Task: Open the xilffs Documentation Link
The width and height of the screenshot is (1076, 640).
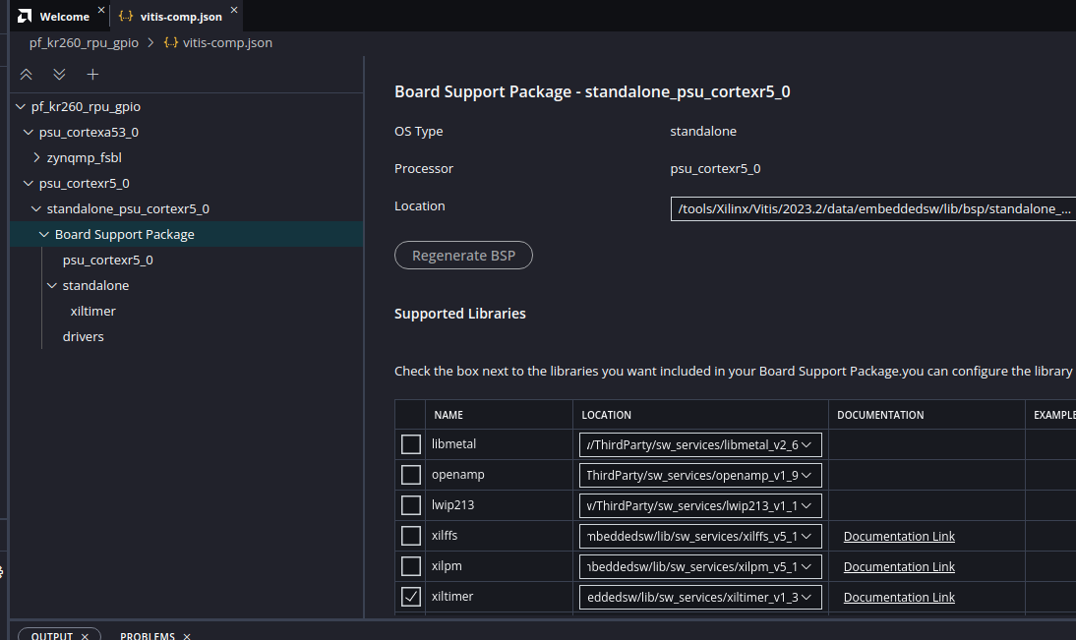Action: (x=899, y=536)
